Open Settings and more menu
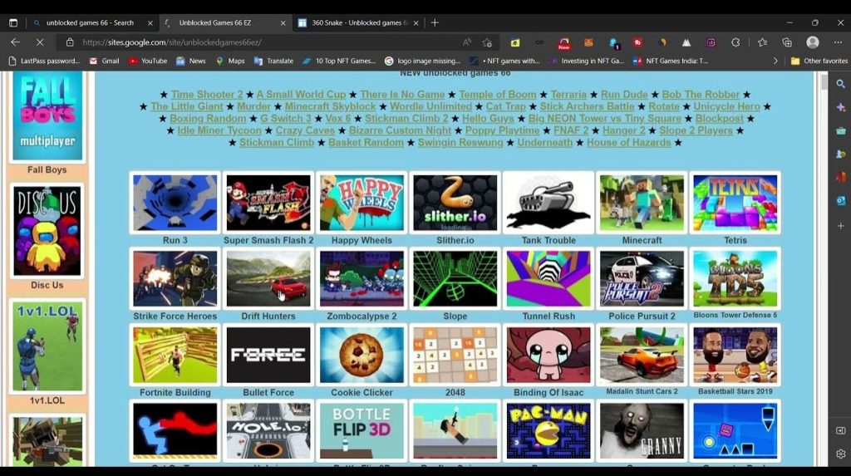This screenshot has height=476, width=851. pyautogui.click(x=838, y=42)
